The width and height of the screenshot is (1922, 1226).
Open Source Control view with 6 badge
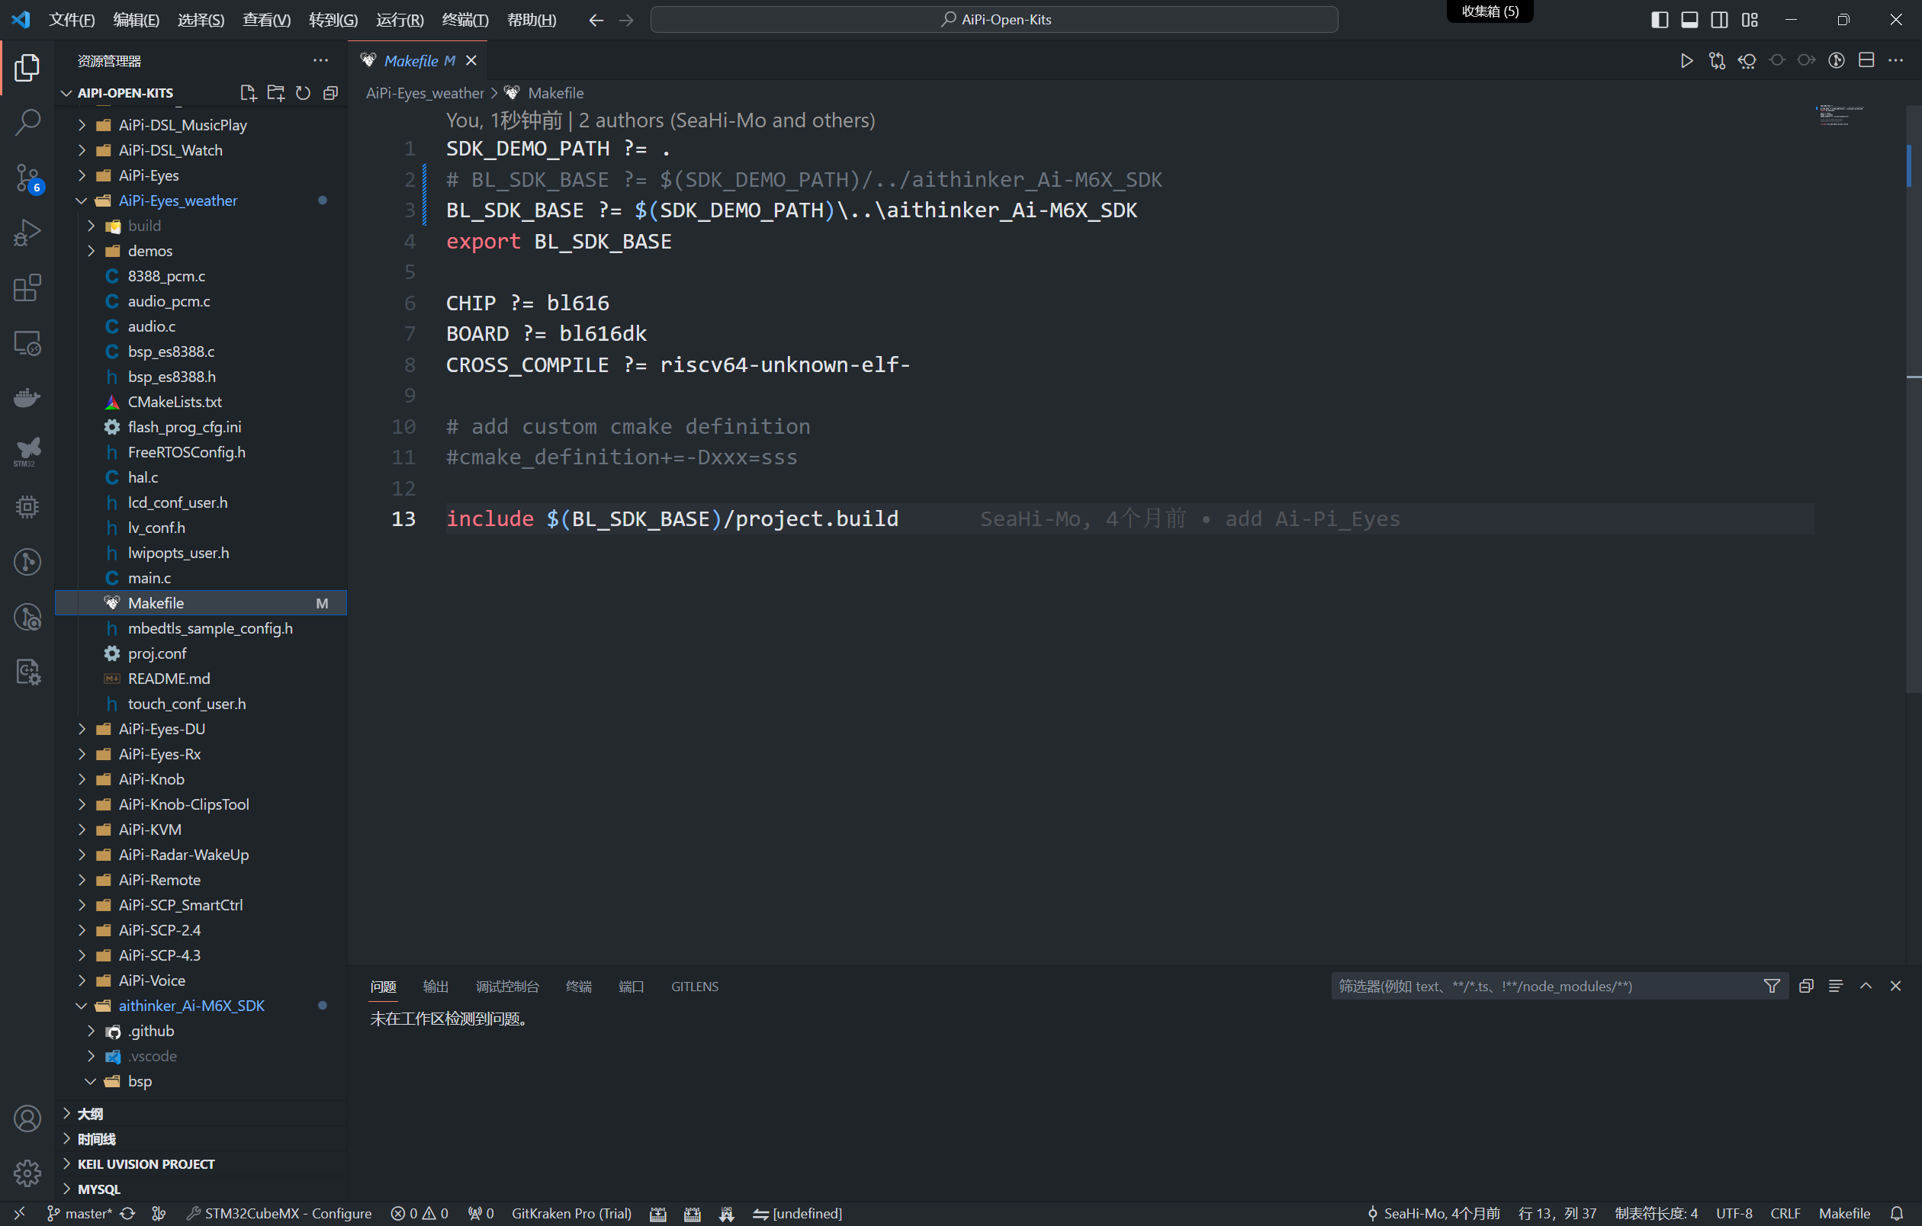[x=27, y=178]
